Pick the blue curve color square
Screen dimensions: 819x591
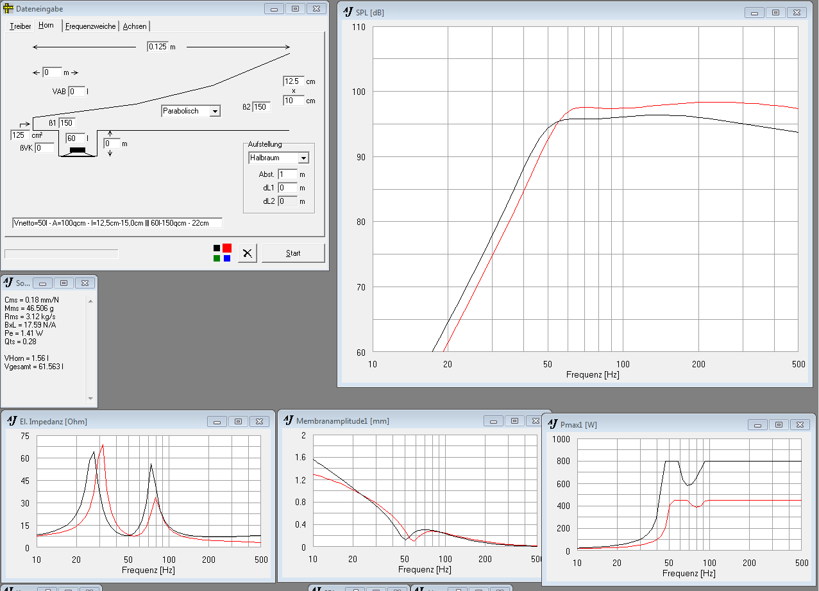[x=227, y=258]
